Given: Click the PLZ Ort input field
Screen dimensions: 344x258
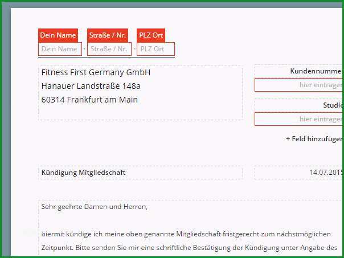Looking at the screenshot, I should tap(155, 49).
